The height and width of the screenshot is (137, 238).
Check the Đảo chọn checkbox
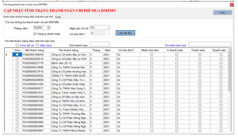click(x=37, y=45)
